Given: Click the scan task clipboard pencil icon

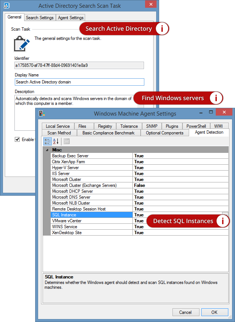Looking at the screenshot, I should [21, 43].
